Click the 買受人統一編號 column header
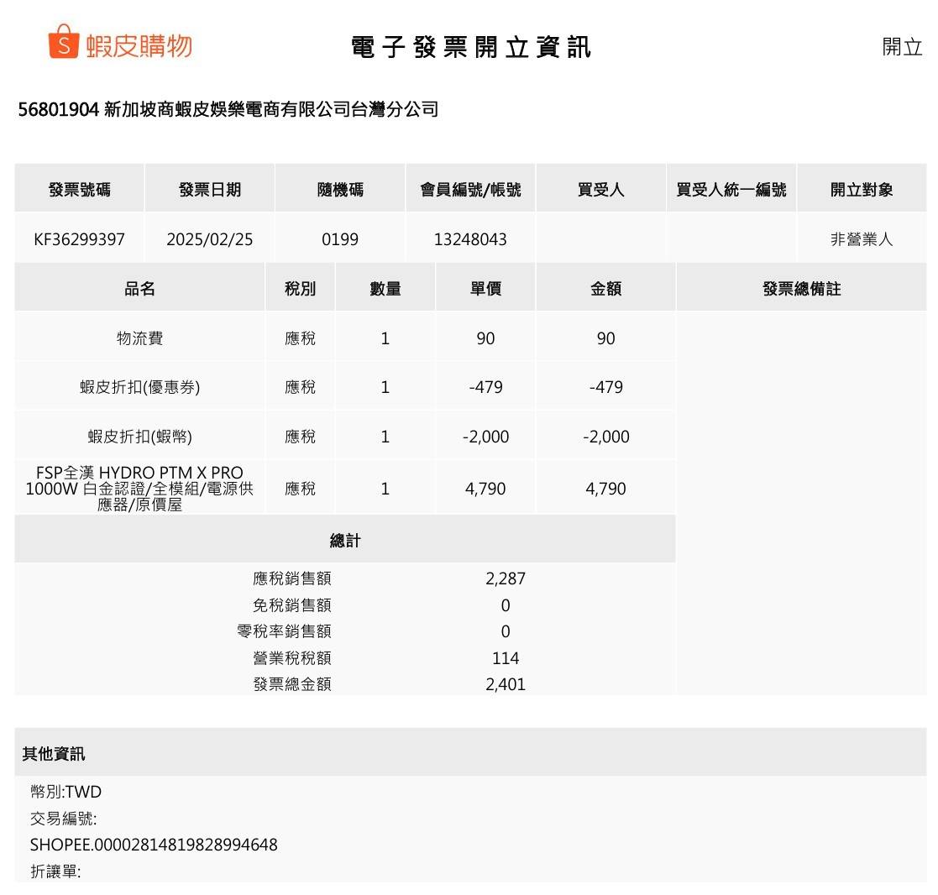The image size is (938, 895). click(731, 190)
